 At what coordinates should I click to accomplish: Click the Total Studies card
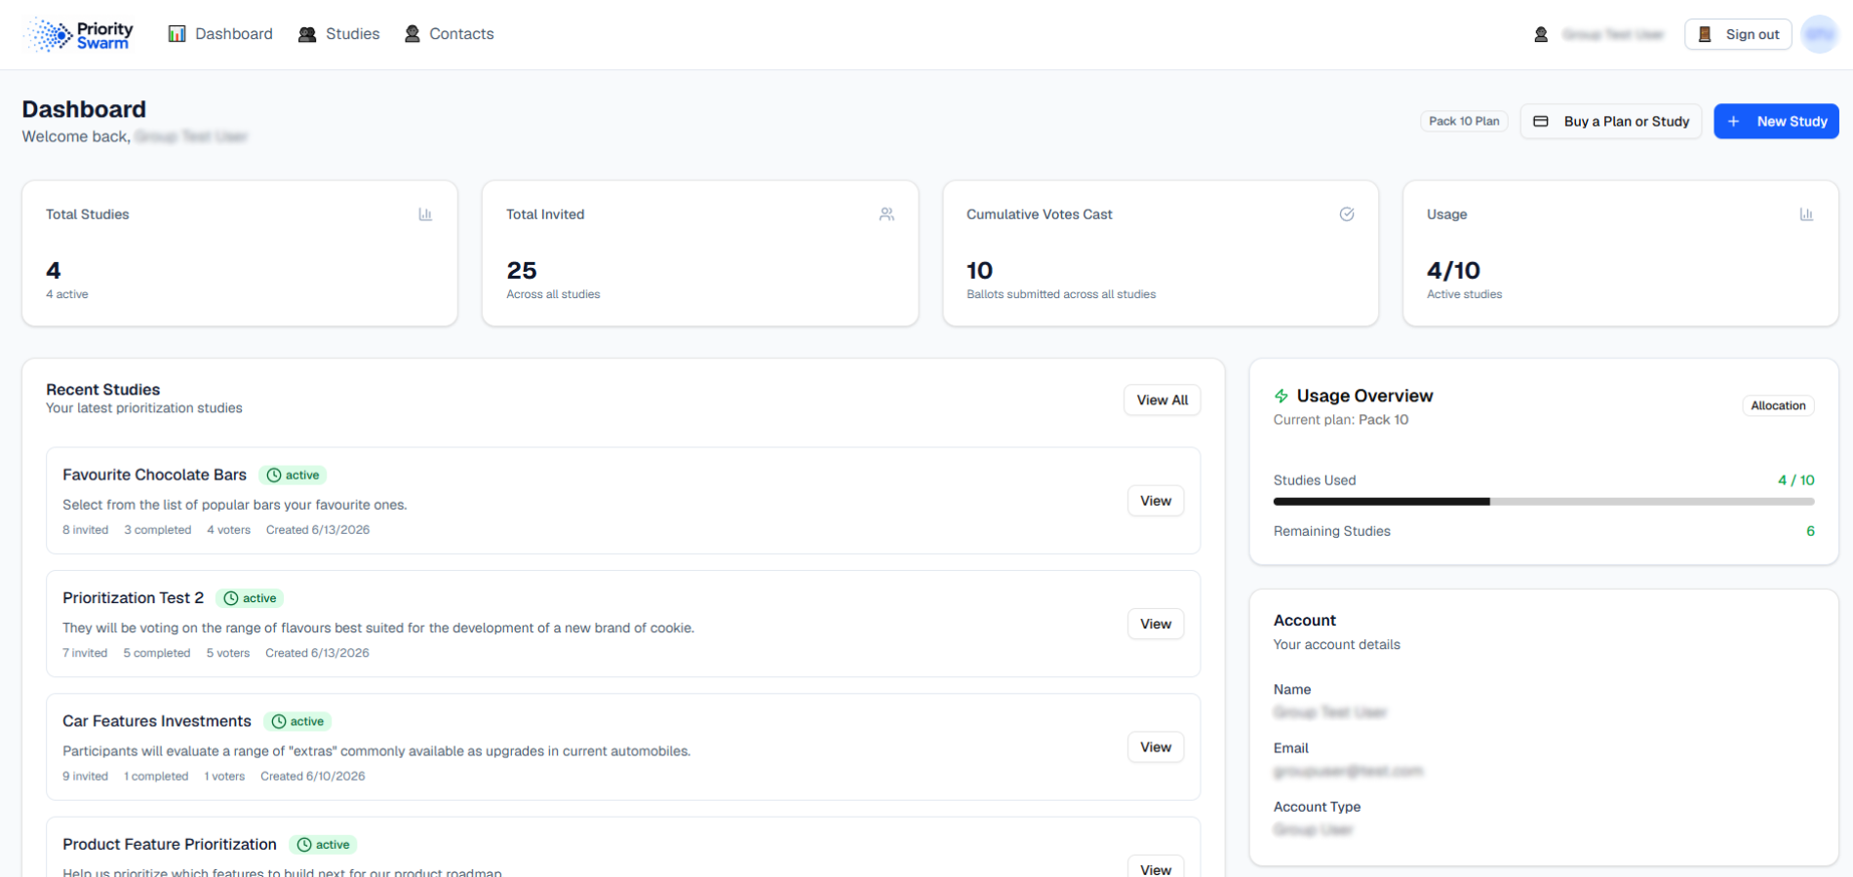240,253
